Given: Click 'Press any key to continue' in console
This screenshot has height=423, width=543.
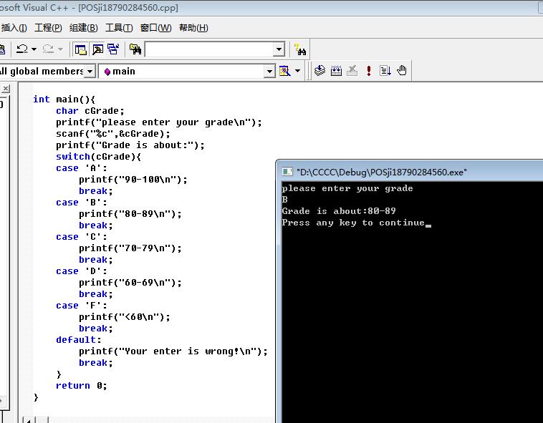Looking at the screenshot, I should point(353,223).
